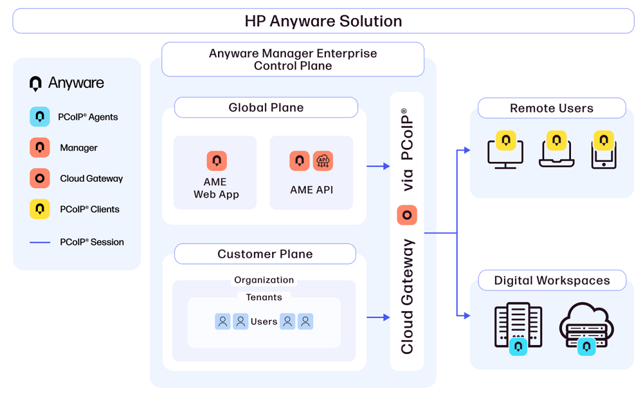Select the "PCoIP Agents" legend label
Viewport: 643px width, 401px height.
point(88,117)
